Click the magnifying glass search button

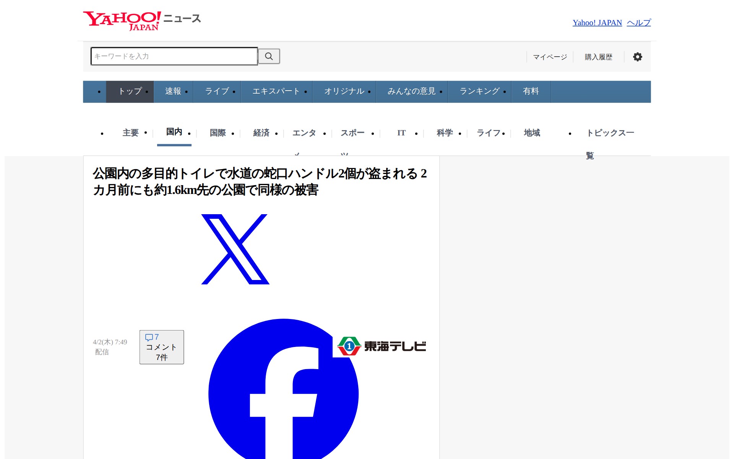click(x=269, y=56)
